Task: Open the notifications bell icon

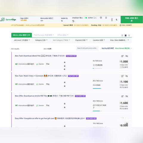Action: coord(106,18)
